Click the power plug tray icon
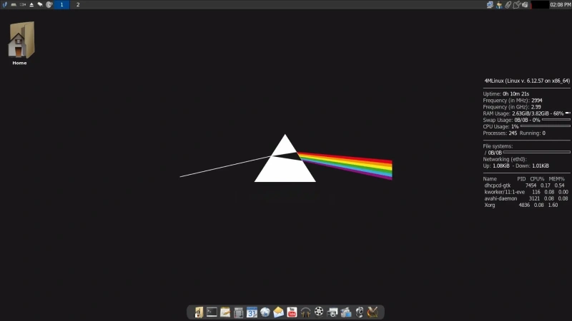 click(516, 5)
